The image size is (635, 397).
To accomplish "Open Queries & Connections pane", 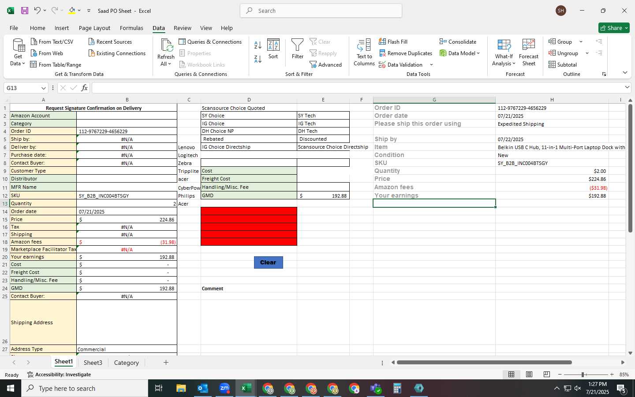I will pos(210,41).
